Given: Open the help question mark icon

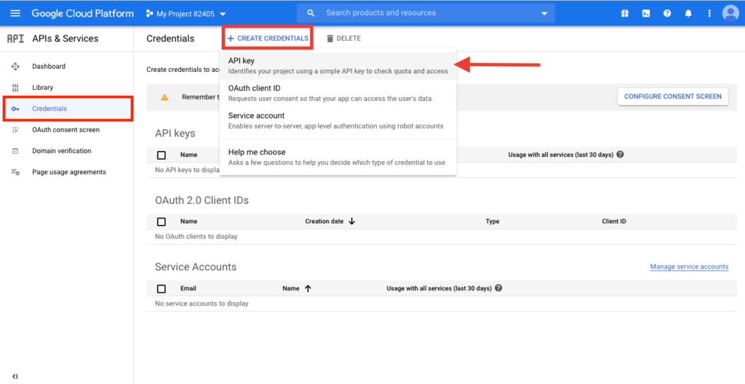Looking at the screenshot, I should point(667,13).
